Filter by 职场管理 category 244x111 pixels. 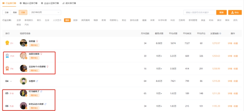[x=193, y=20]
